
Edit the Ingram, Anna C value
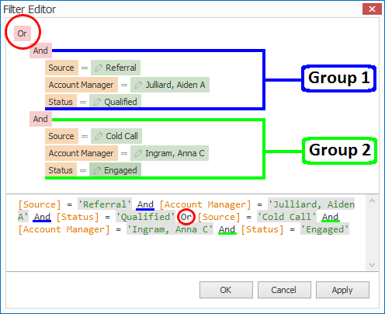click(x=169, y=153)
